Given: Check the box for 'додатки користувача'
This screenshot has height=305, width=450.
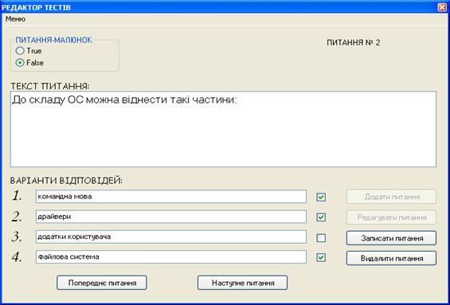Looking at the screenshot, I should [321, 238].
